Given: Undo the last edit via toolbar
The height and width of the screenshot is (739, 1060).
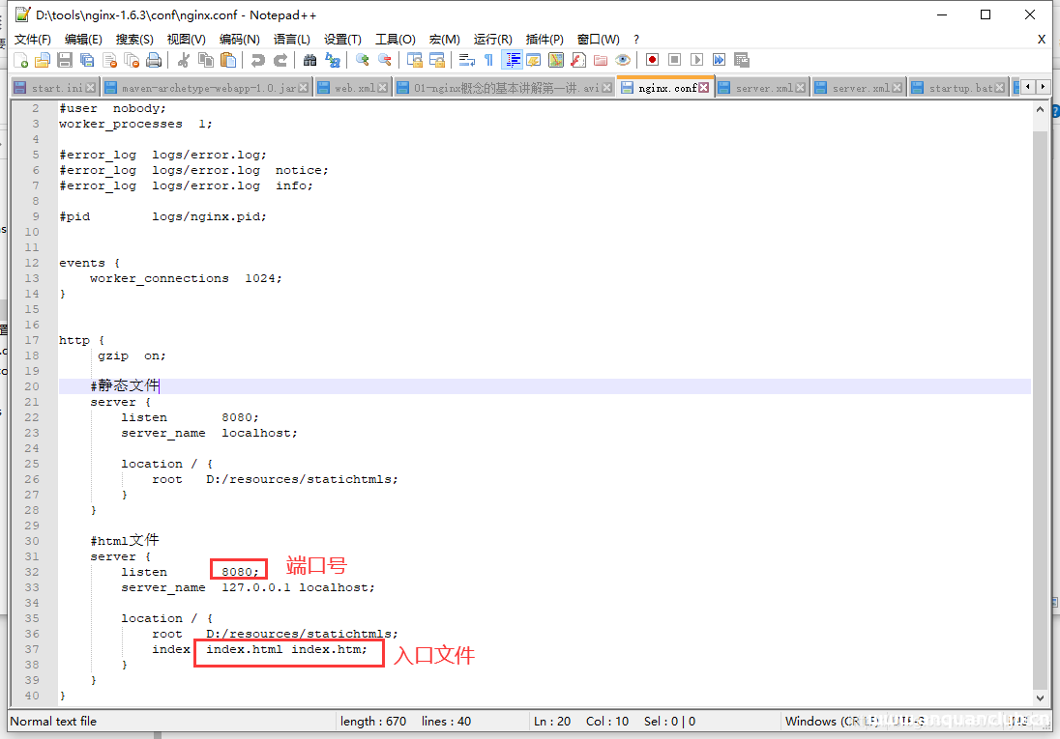Looking at the screenshot, I should tap(257, 60).
